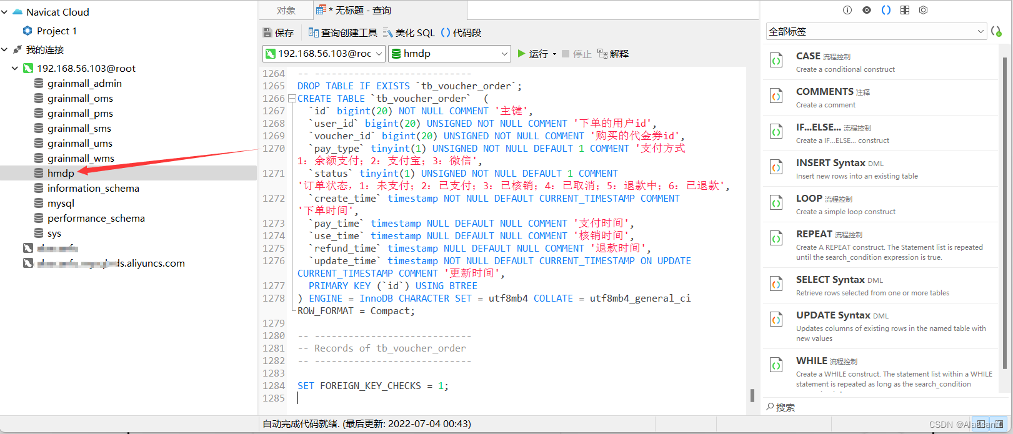Click the DROP TABLE IF EXISTS line

pos(409,86)
